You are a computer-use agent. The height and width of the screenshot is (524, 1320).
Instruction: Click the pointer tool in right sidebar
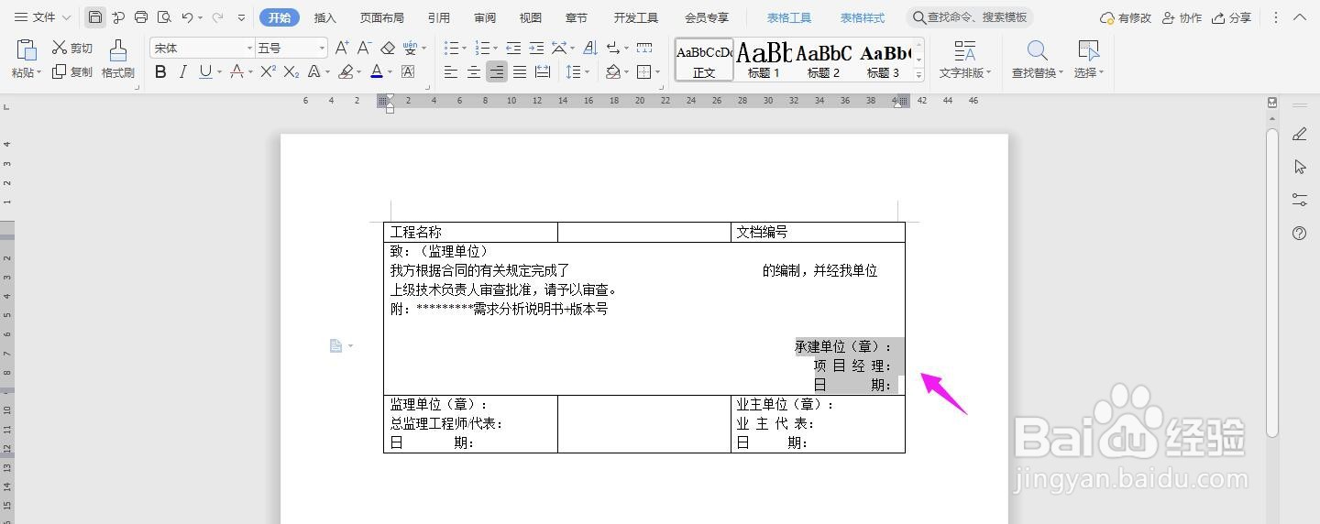(1299, 167)
